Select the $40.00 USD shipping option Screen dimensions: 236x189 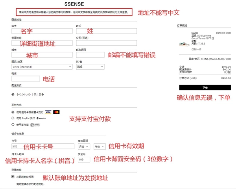13,94
